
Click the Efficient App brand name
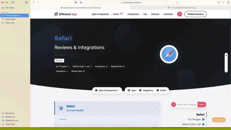(x=68, y=14)
